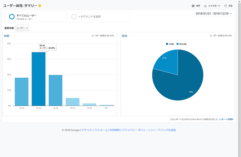The width and height of the screenshot is (241, 157).
Task: Click the save (保存) disk icon
Action: [x=193, y=6]
